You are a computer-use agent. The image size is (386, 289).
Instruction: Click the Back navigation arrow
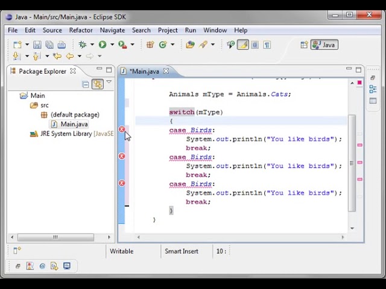pyautogui.click(x=70, y=56)
